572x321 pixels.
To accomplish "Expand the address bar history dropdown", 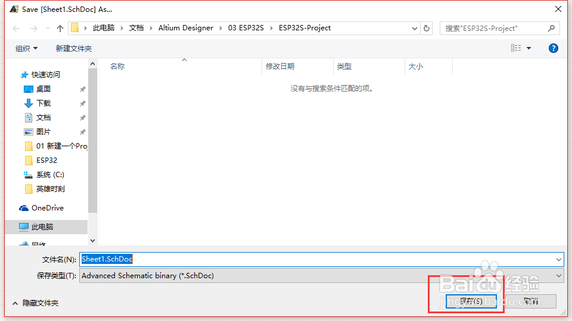I will pos(415,29).
